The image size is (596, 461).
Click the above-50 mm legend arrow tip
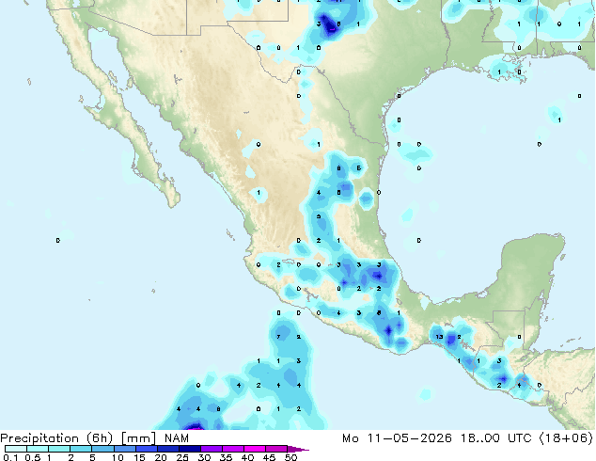[298, 449]
